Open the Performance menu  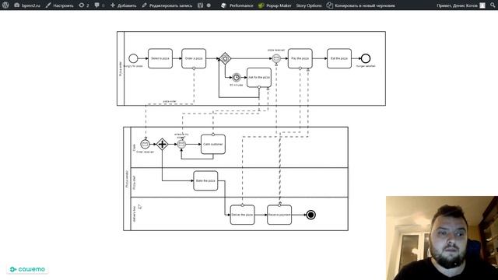[237, 5]
